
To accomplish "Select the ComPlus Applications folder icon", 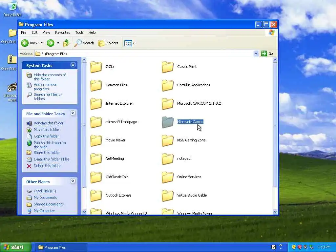I will tap(168, 85).
